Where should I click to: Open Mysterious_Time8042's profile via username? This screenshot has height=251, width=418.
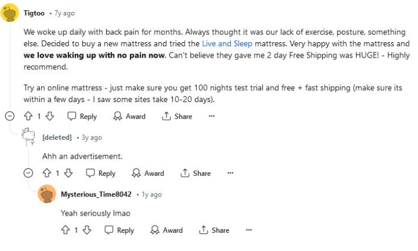[96, 195]
